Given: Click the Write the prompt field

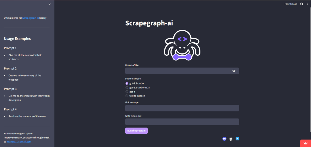Looking at the screenshot, I should coord(182,122).
